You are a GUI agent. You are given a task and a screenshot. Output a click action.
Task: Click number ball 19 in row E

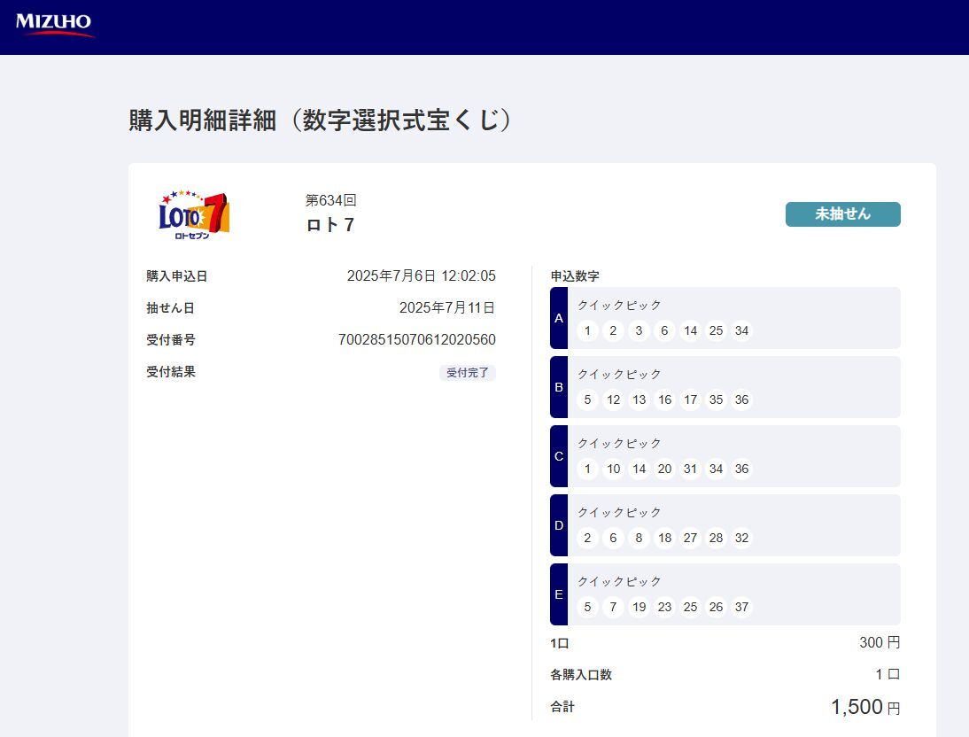[x=639, y=607]
